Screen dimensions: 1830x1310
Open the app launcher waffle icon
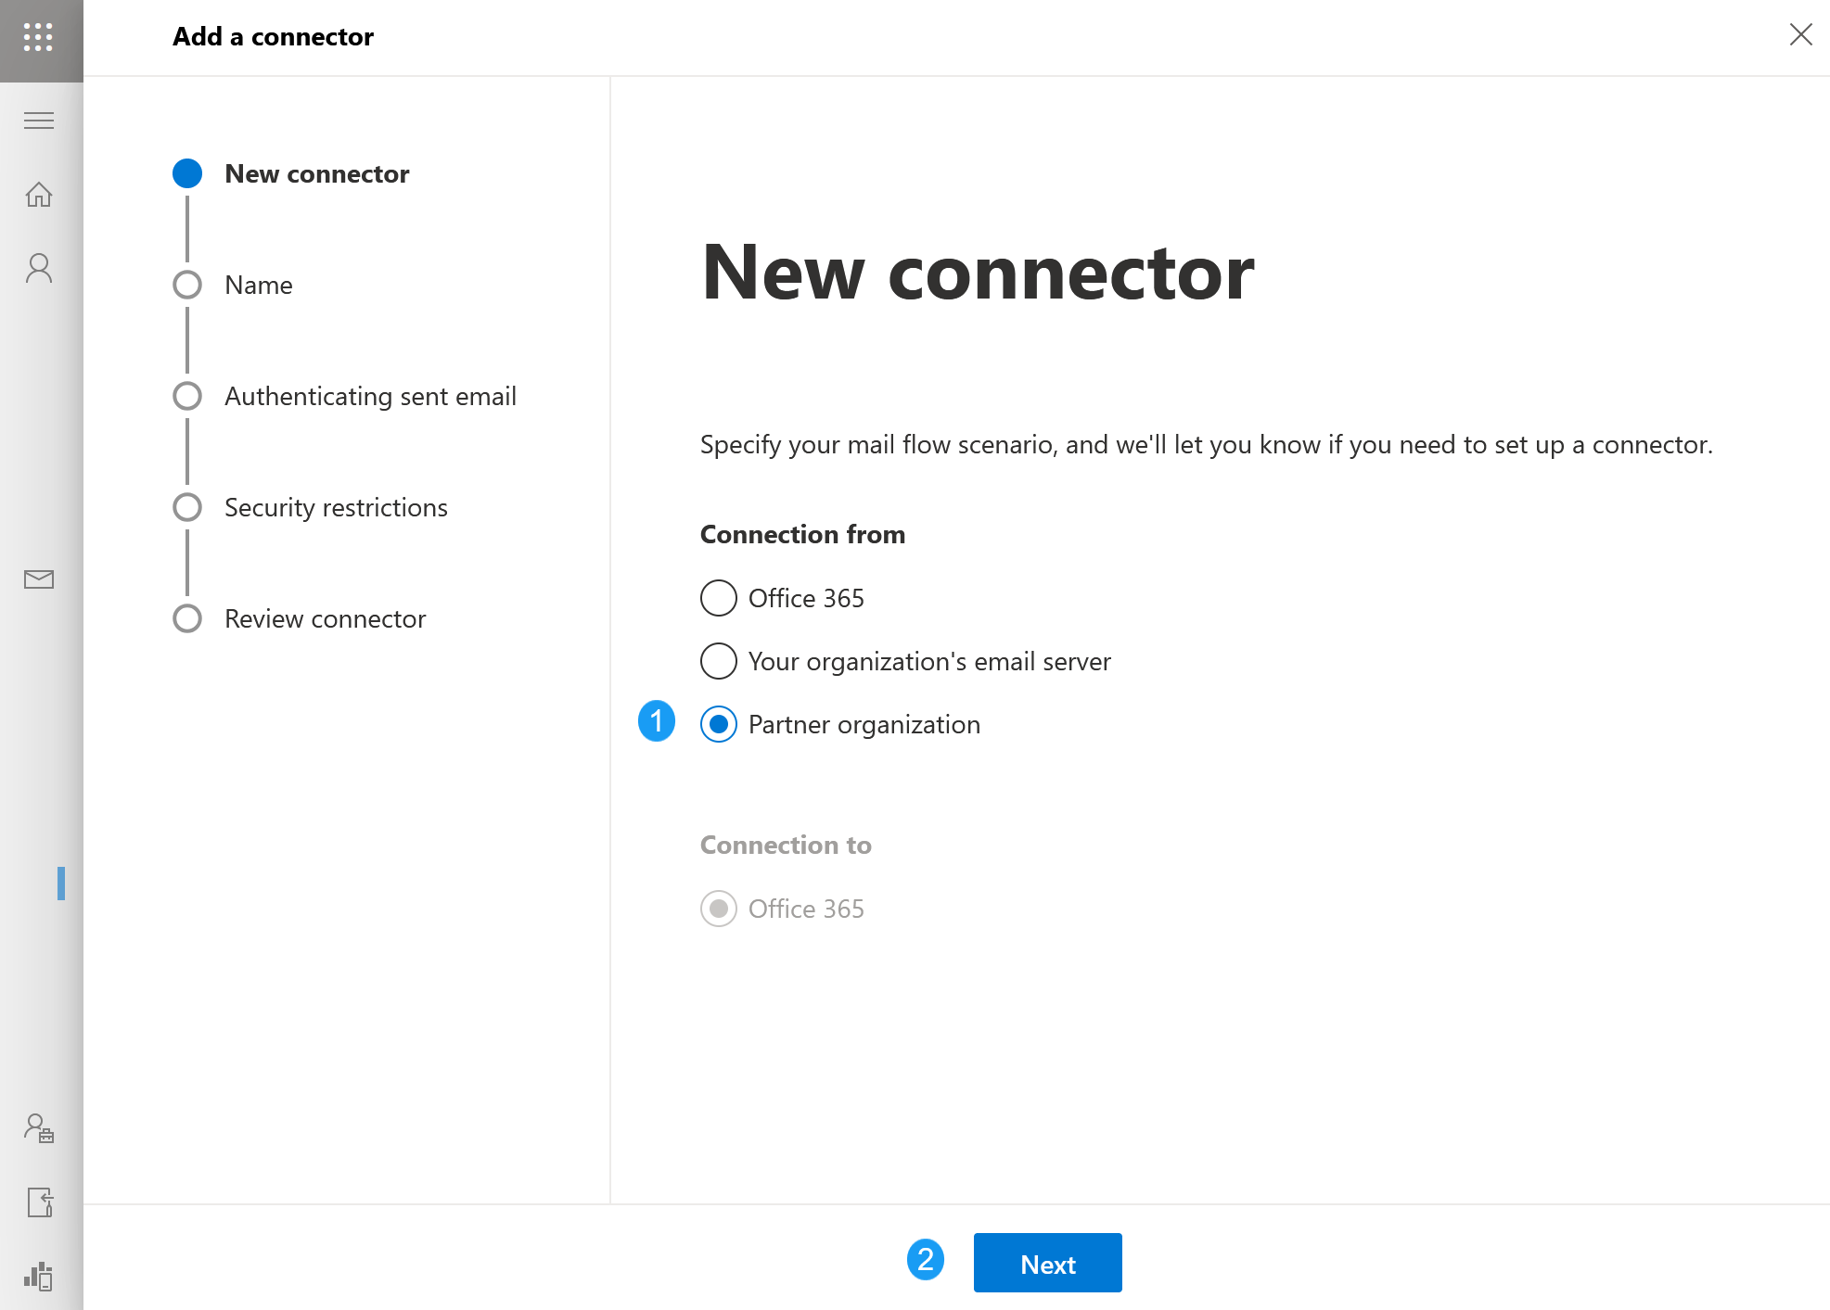click(38, 37)
